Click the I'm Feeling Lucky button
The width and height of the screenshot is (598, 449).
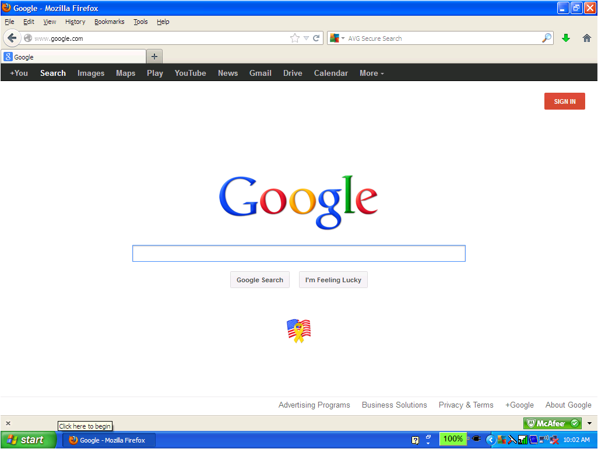click(333, 280)
